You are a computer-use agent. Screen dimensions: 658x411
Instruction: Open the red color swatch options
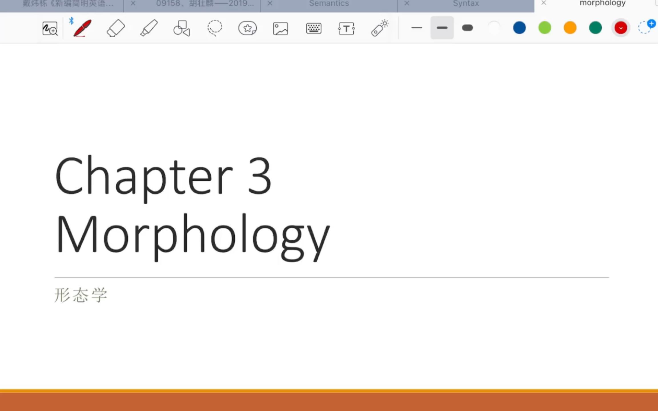(621, 28)
